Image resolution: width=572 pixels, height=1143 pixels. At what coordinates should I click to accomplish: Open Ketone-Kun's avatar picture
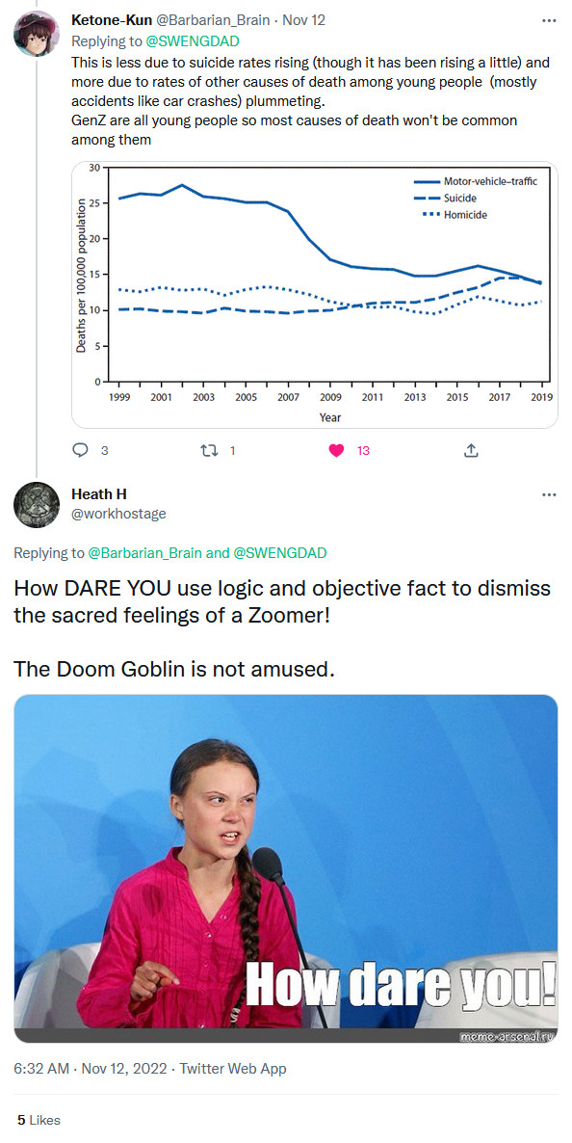coord(37,33)
